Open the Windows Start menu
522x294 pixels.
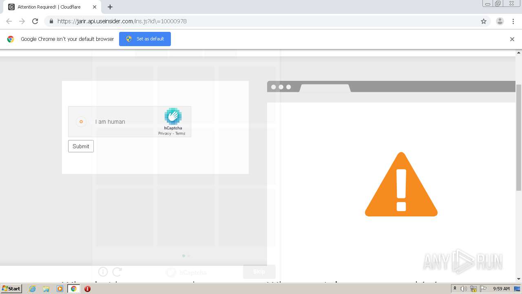11,288
